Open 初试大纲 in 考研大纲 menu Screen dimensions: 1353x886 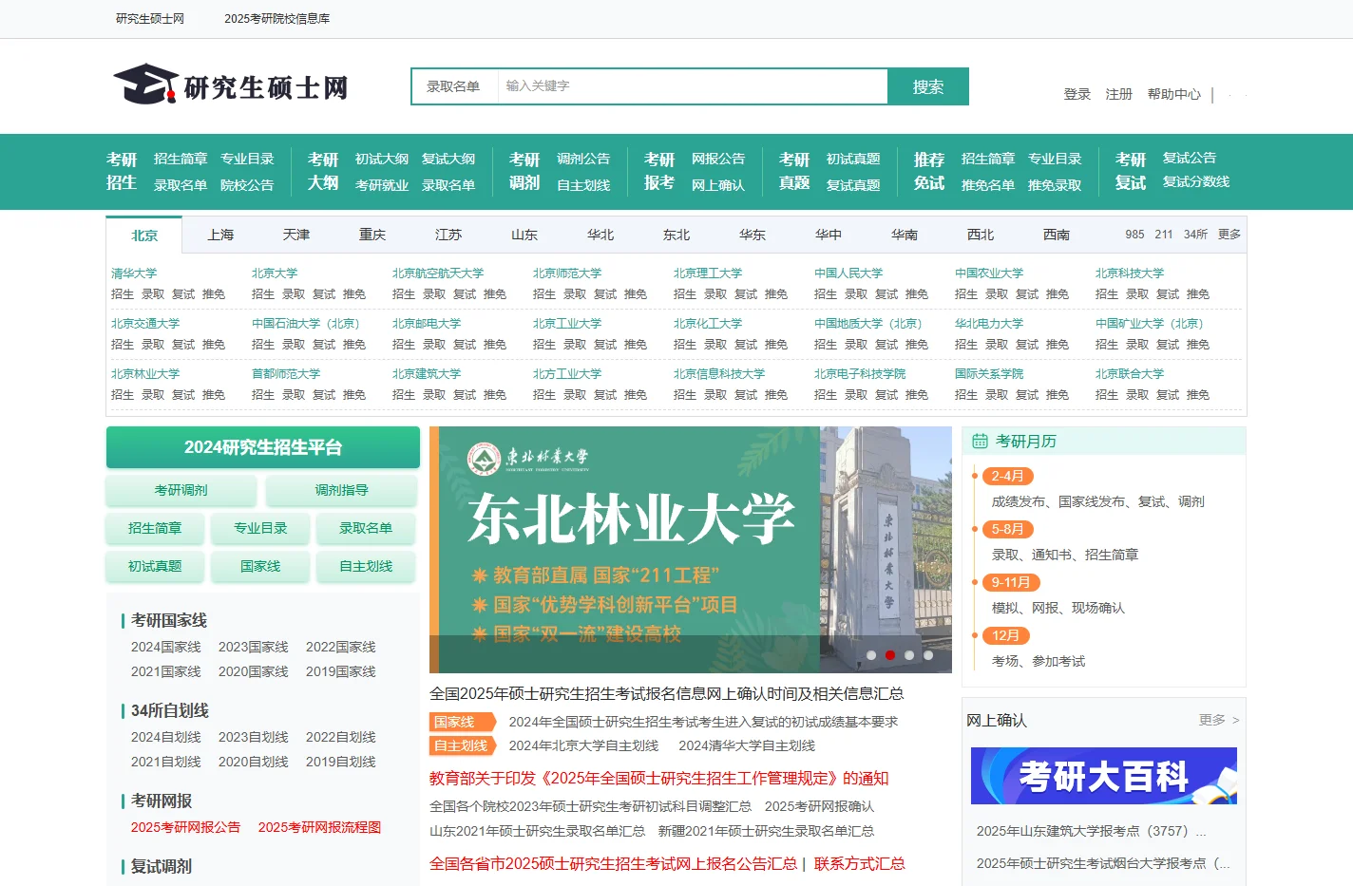pyautogui.click(x=382, y=159)
